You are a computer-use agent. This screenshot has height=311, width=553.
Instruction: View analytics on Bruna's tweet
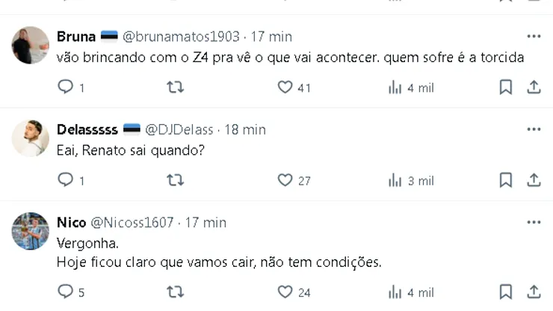coord(395,87)
